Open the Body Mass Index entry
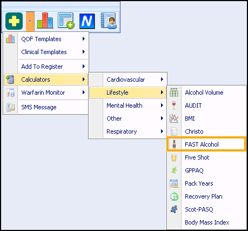248x231 pixels. [x=206, y=222]
